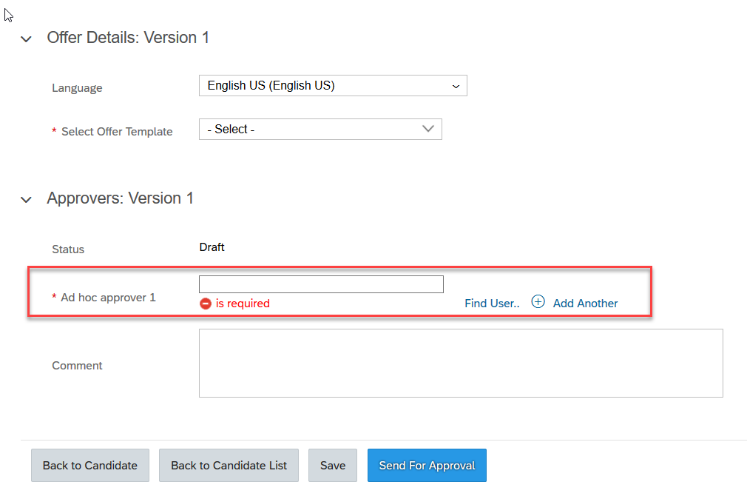This screenshot has width=747, height=499.
Task: Click the Ad hoc approver 1 input field
Action: pos(321,284)
